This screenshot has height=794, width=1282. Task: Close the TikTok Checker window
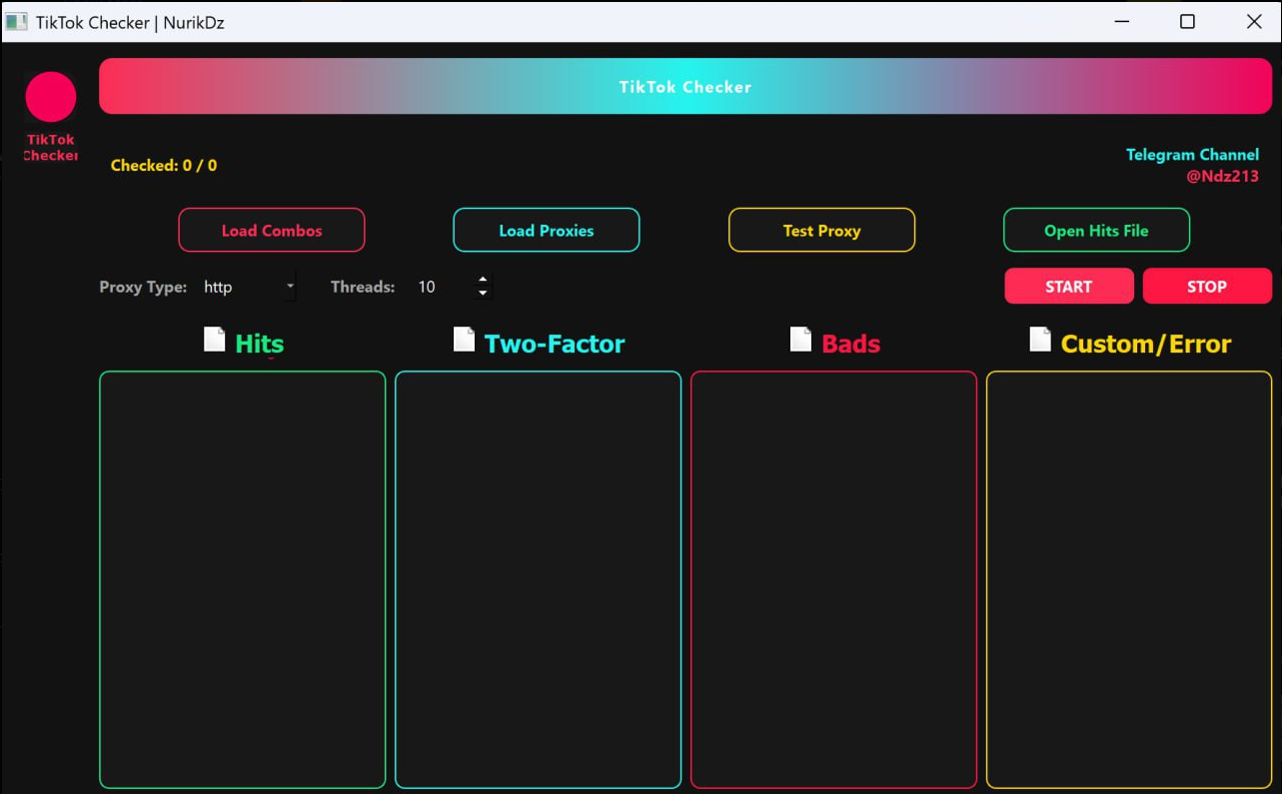pyautogui.click(x=1253, y=22)
